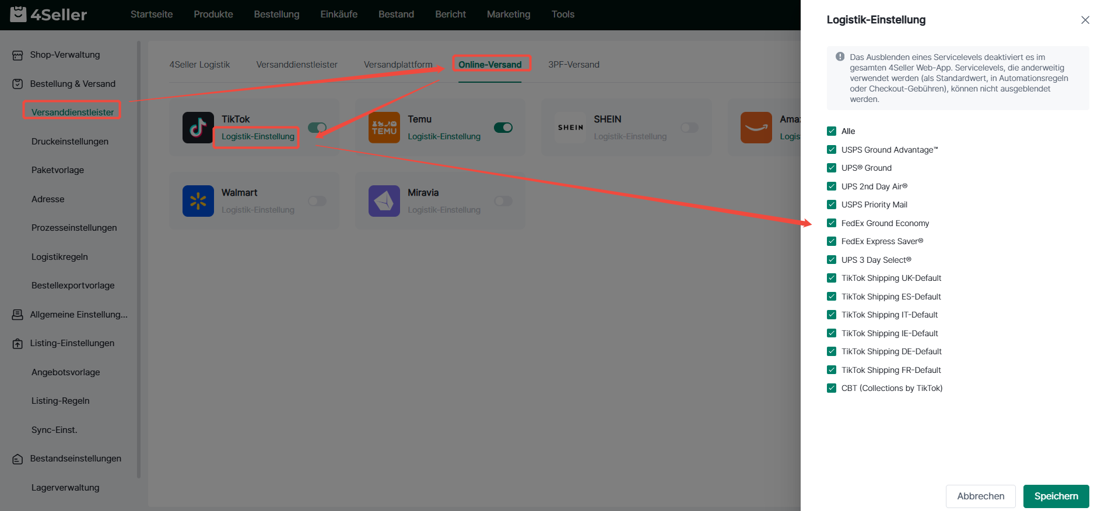
Task: Uncheck TikTok Shipping FR-Default checkbox
Action: point(832,370)
